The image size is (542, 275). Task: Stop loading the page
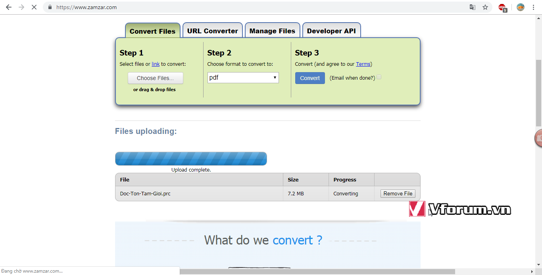34,7
